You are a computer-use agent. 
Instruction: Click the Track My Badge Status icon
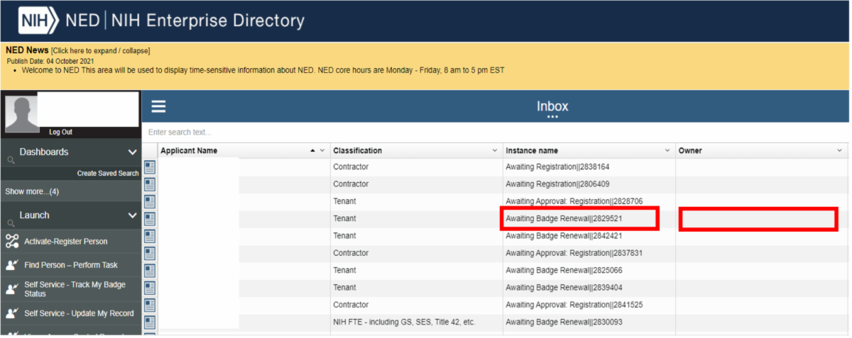click(11, 289)
